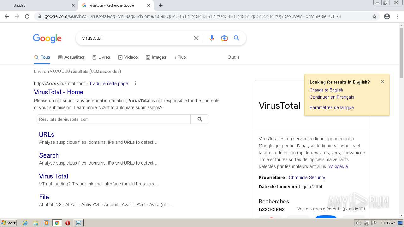Switch to the Vidéos tab
Screen dimensions: 404x227
point(128,57)
